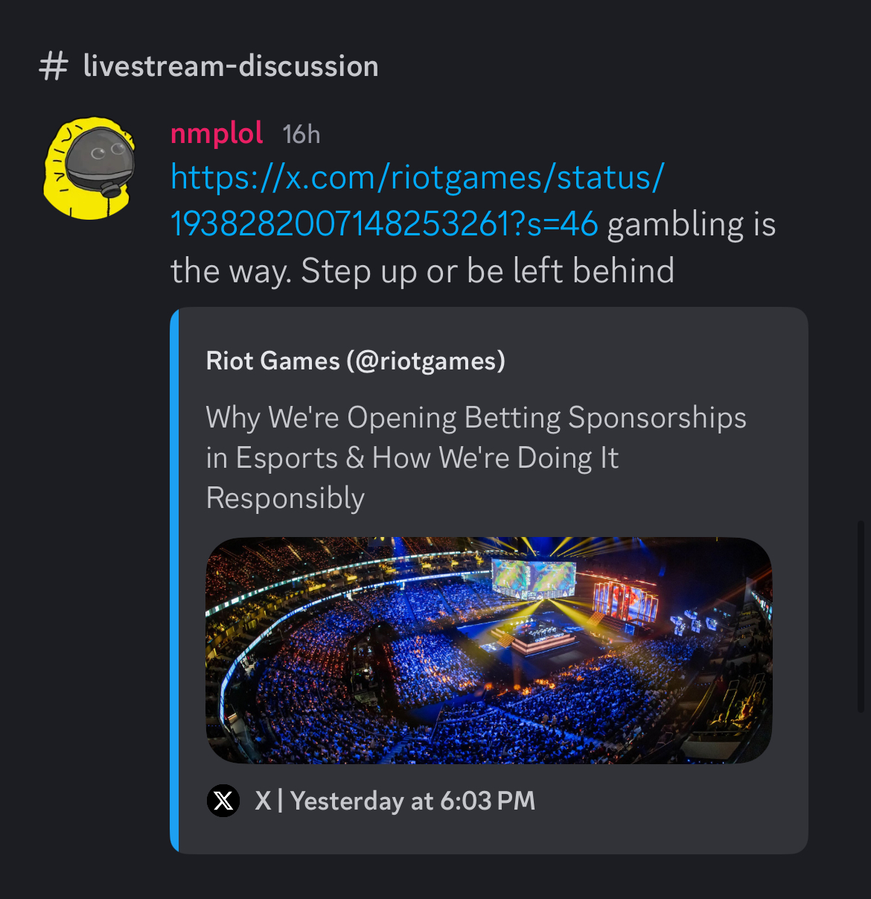This screenshot has width=871, height=899.
Task: Open 'Why We're Opening Betting Sponsorships' title
Action: coord(476,418)
